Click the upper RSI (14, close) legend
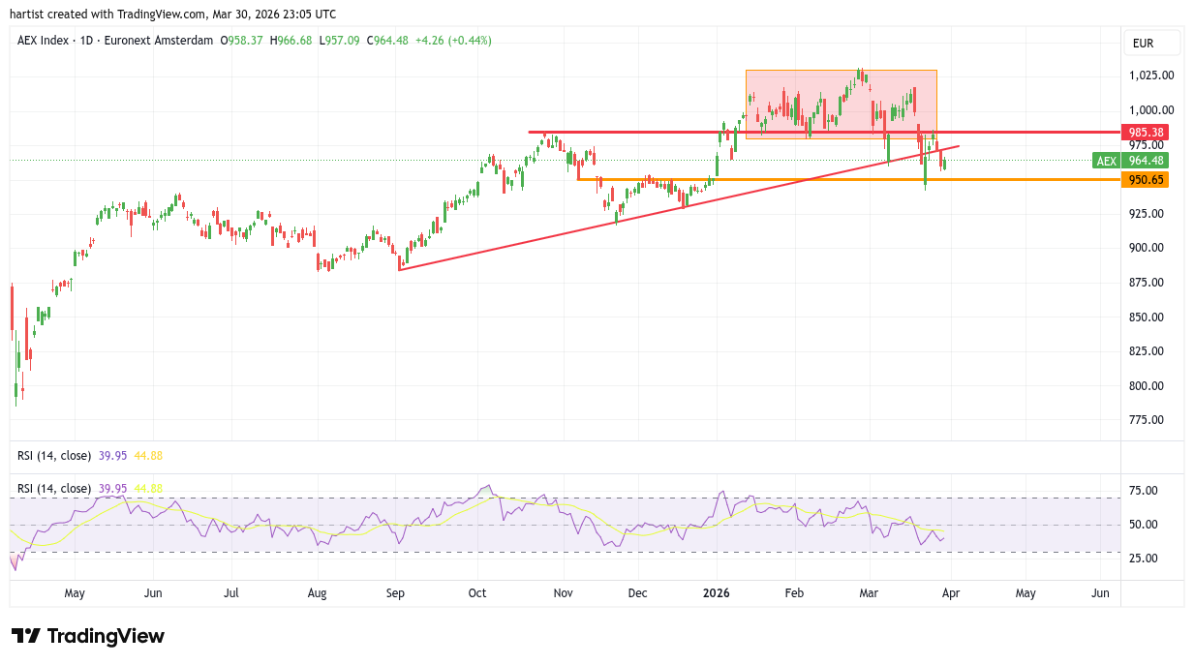Screen dimensions: 1194x665 click(54, 456)
